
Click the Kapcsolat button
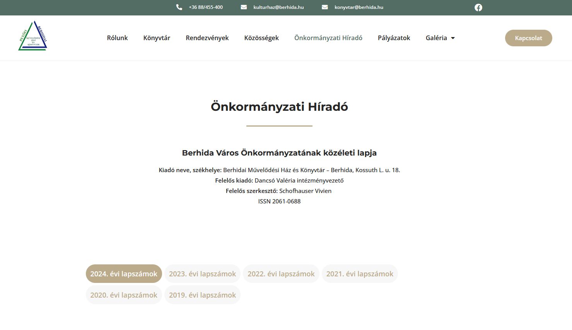point(529,38)
